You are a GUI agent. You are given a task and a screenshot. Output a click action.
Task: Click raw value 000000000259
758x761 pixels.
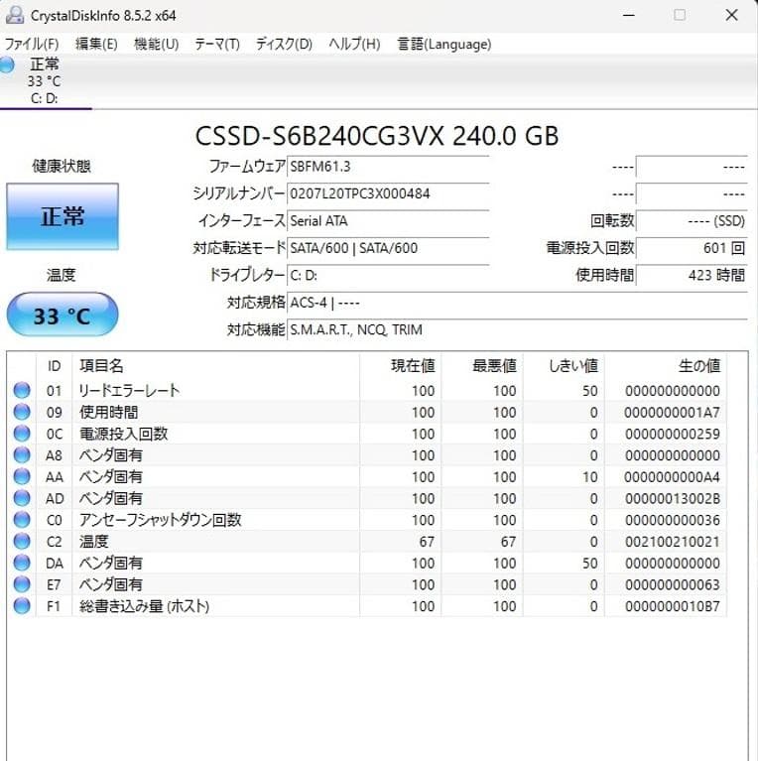coord(672,434)
